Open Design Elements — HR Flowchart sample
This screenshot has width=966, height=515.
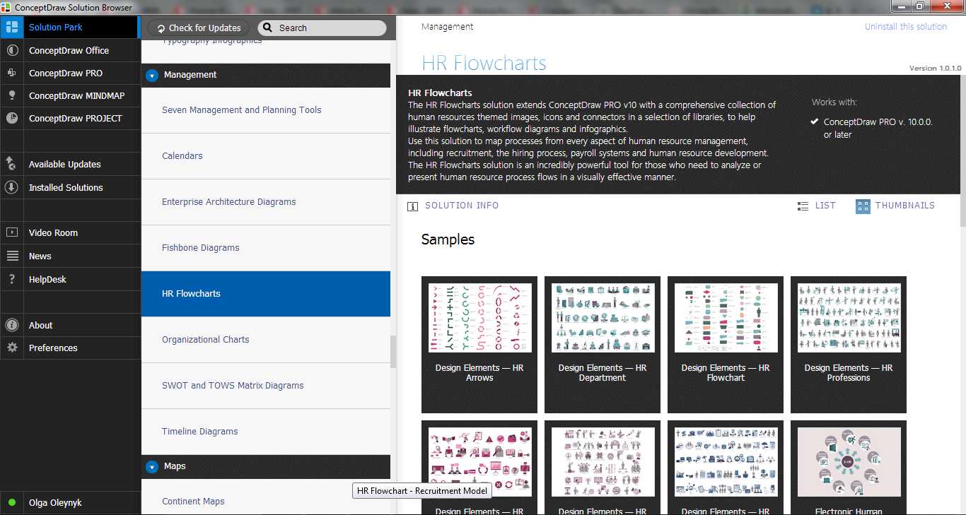click(726, 345)
